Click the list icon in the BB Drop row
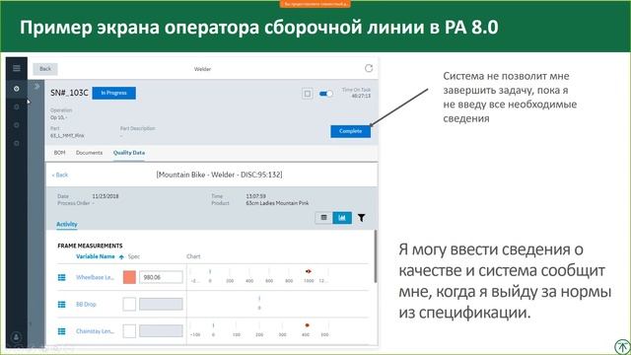The image size is (631, 355). click(x=61, y=305)
